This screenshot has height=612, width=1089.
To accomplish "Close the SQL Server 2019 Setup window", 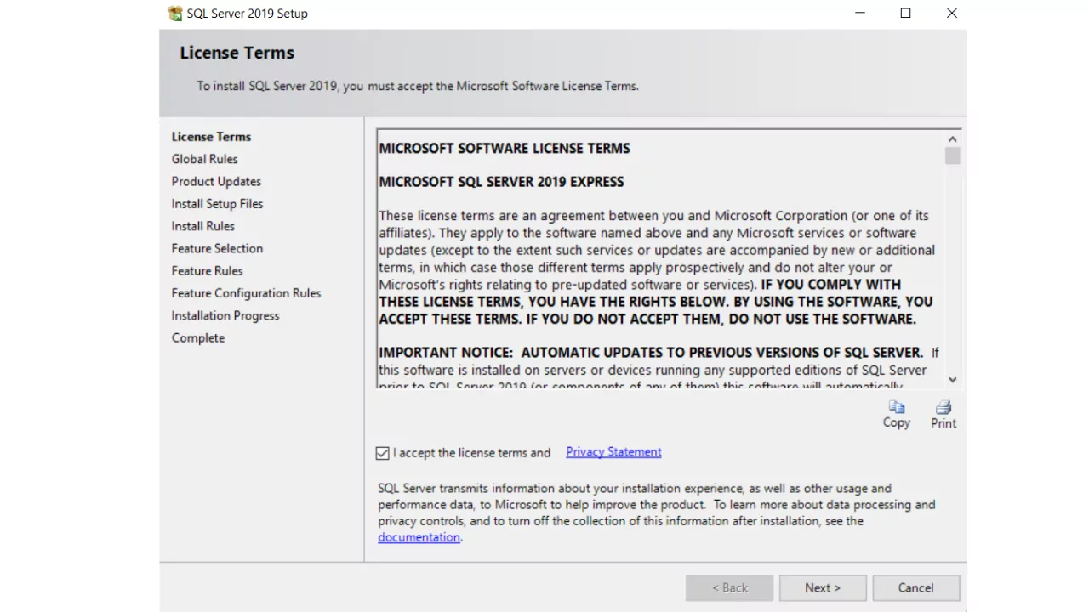I will [x=951, y=14].
